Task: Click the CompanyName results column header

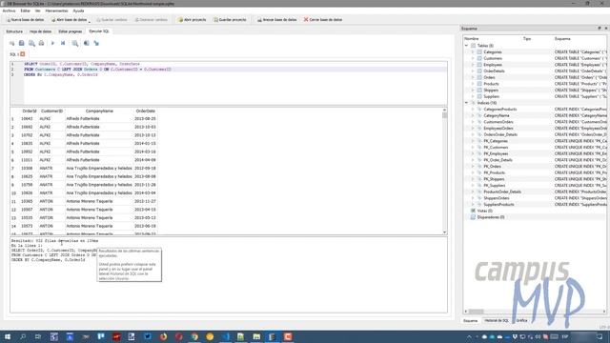Action: pos(99,111)
